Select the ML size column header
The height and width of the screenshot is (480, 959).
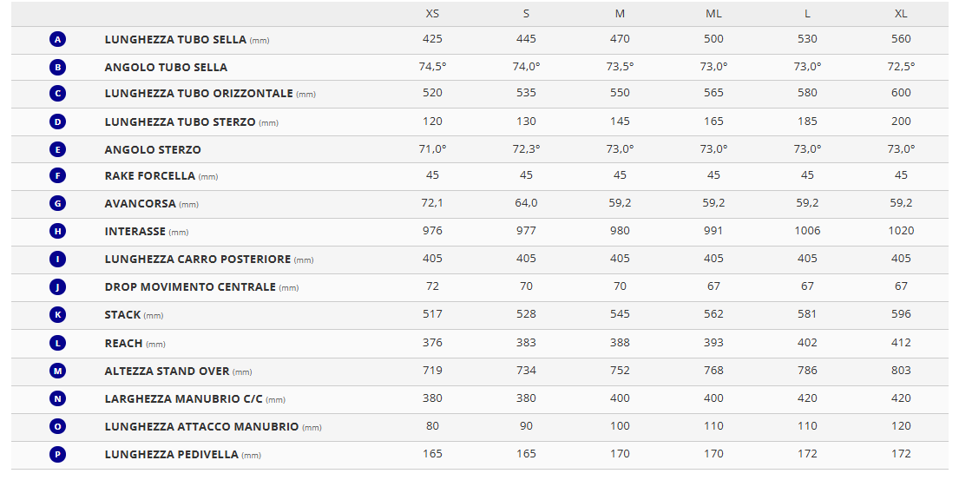[713, 14]
